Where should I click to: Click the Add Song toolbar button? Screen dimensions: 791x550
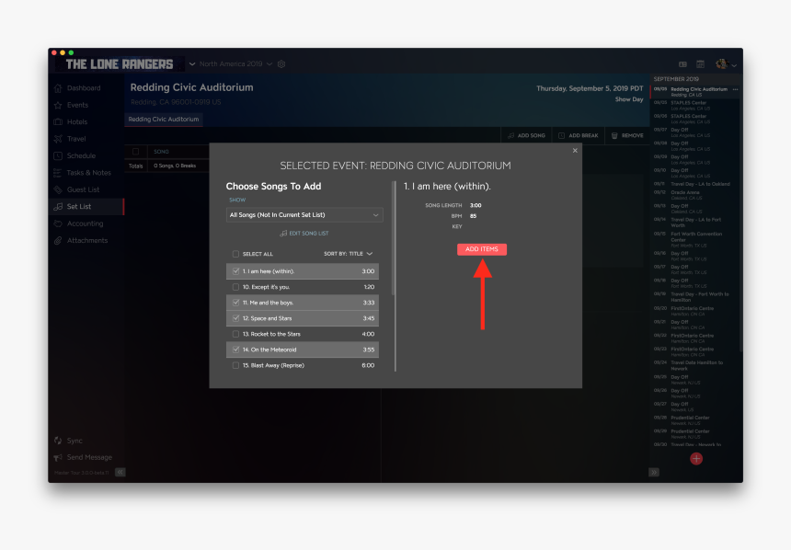[x=526, y=135]
